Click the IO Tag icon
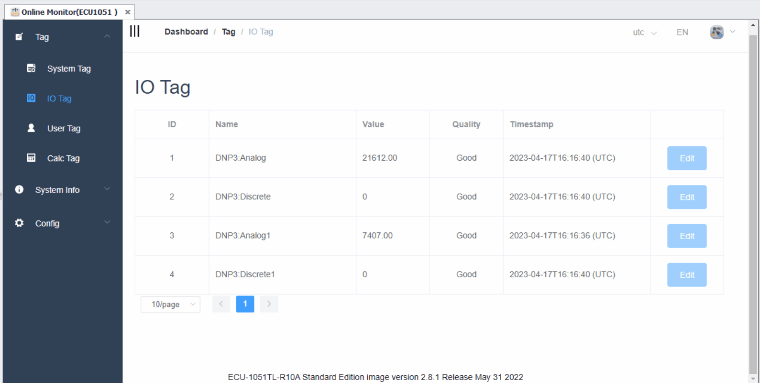 [31, 98]
